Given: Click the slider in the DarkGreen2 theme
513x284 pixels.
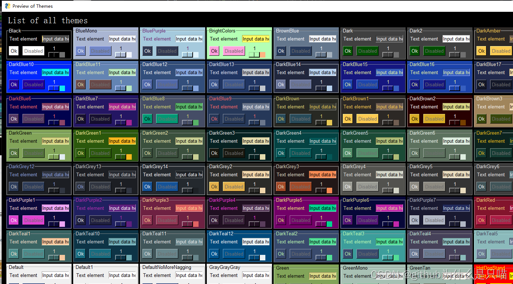Looking at the screenshot, I should [190, 157].
